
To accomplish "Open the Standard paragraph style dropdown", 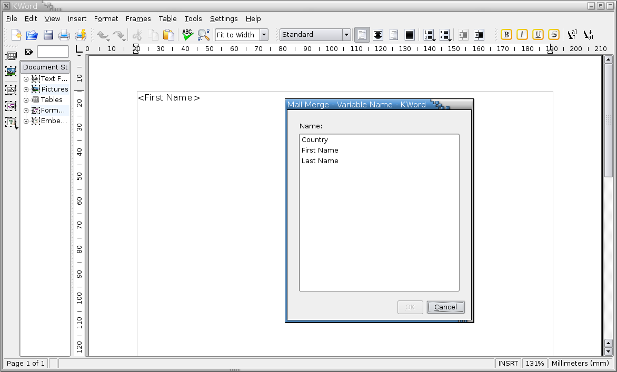I will (346, 34).
